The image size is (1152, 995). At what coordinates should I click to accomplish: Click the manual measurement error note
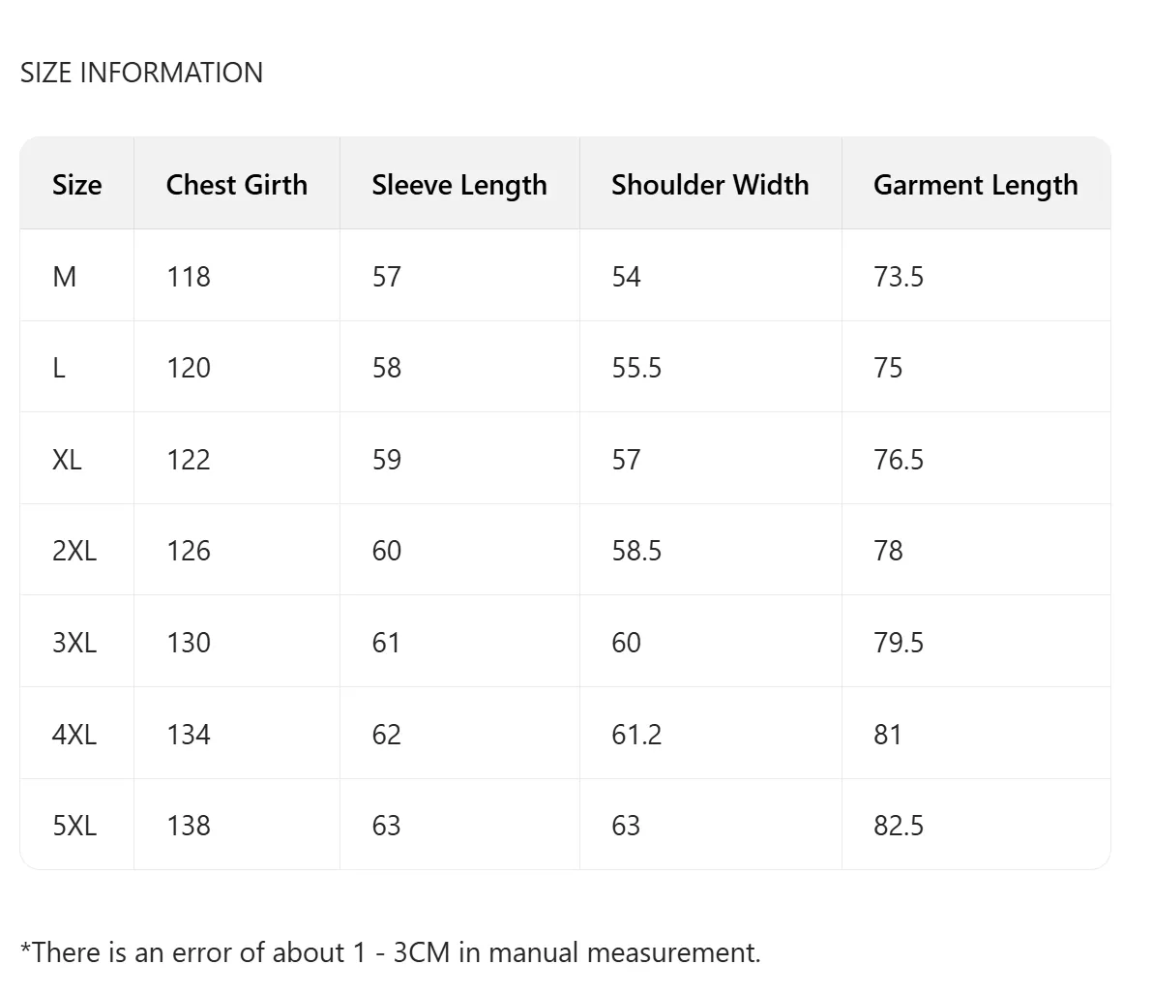coord(391,952)
